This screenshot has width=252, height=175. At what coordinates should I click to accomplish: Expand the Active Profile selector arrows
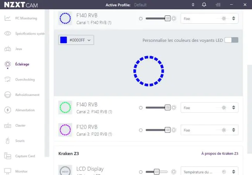point(193,5)
